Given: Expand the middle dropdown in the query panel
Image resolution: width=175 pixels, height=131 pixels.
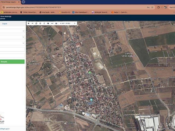Looking at the screenshot, I should click(x=12, y=37).
